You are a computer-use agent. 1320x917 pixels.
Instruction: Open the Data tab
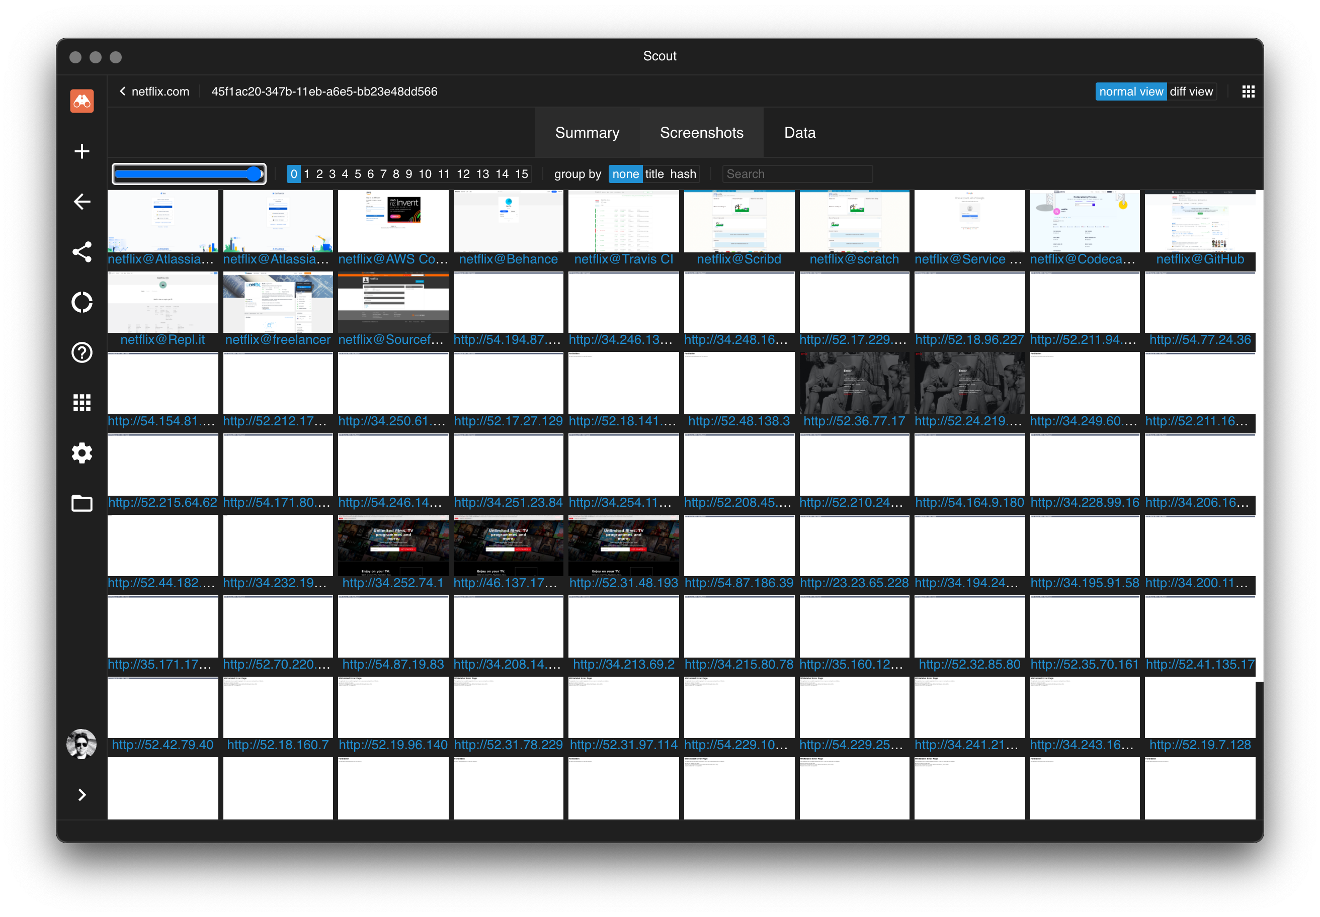click(799, 133)
